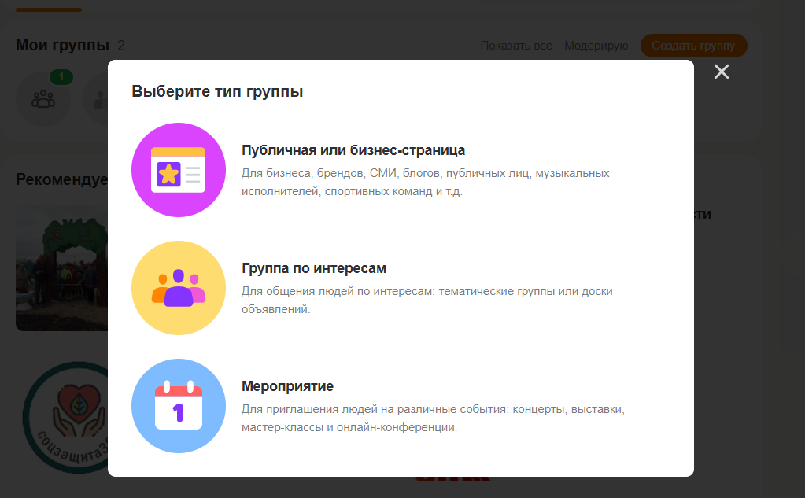Open 'Группа по интересам' option
This screenshot has width=805, height=498.
click(x=314, y=268)
